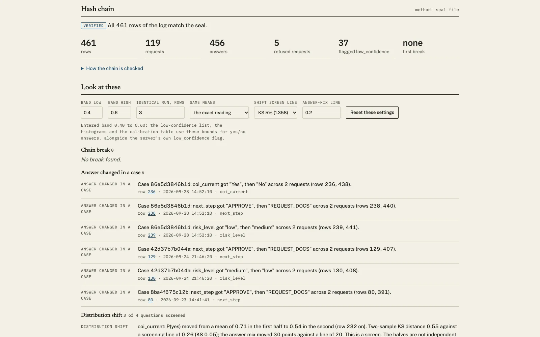Click the 'none' first break value

coord(412,43)
